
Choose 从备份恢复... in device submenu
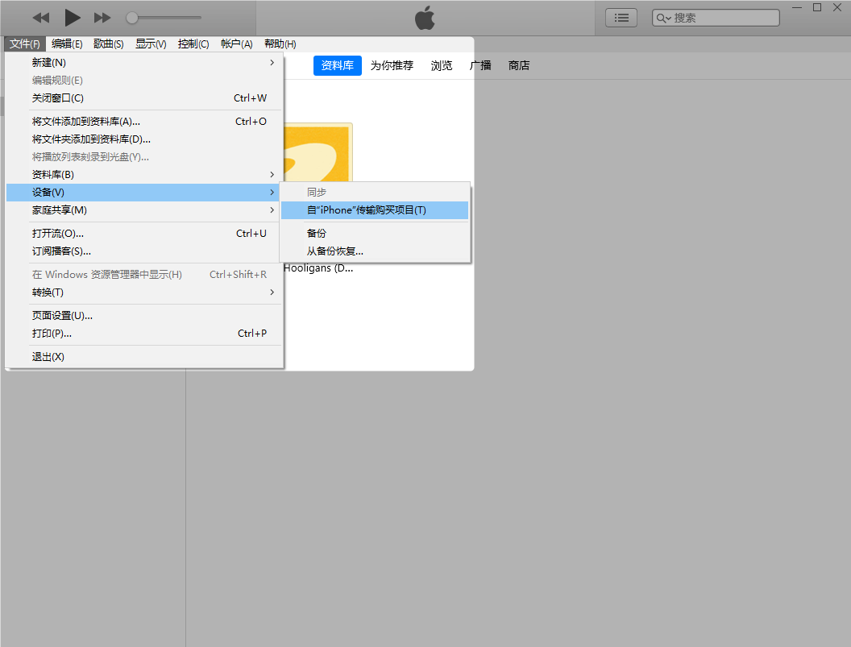click(x=375, y=252)
